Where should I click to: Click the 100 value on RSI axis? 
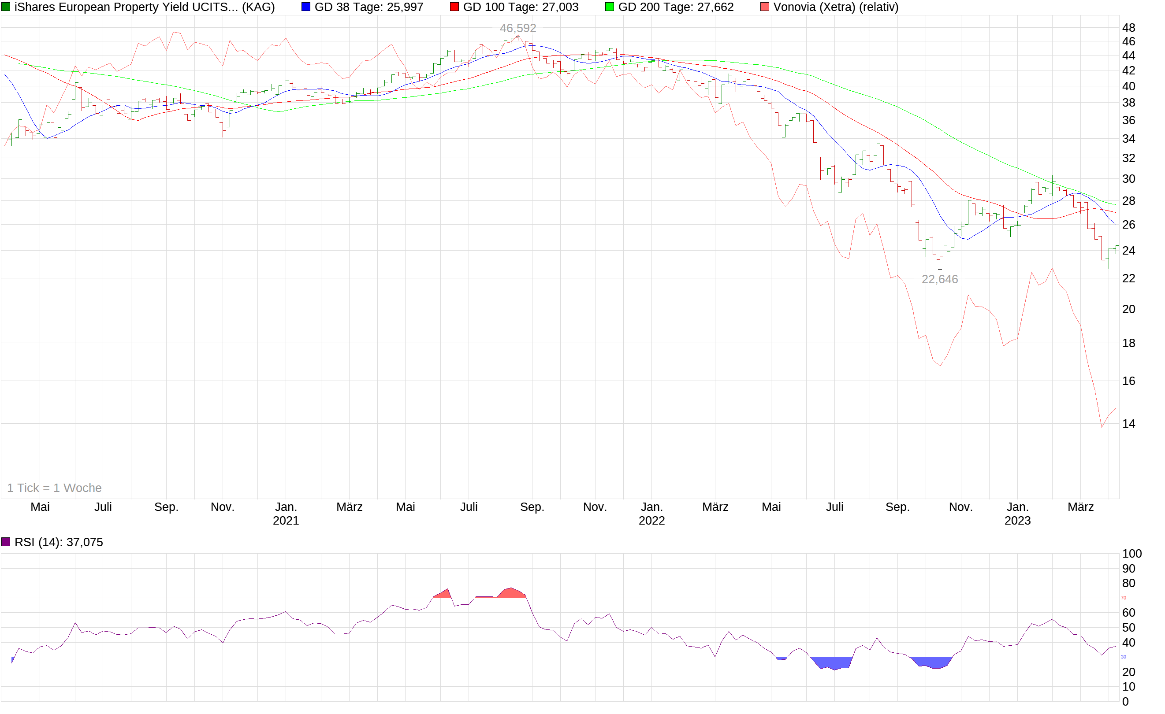click(1132, 553)
